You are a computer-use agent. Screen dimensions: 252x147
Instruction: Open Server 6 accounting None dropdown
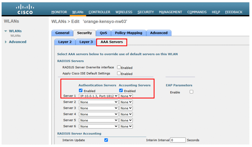126,126
